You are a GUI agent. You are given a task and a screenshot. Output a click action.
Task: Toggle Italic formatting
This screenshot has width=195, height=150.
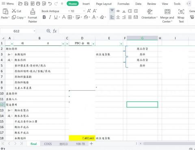click(50, 17)
